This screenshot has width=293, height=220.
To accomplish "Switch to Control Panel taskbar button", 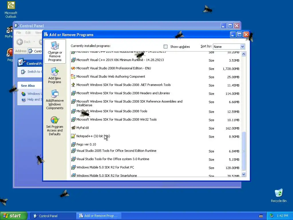I will 53,216.
